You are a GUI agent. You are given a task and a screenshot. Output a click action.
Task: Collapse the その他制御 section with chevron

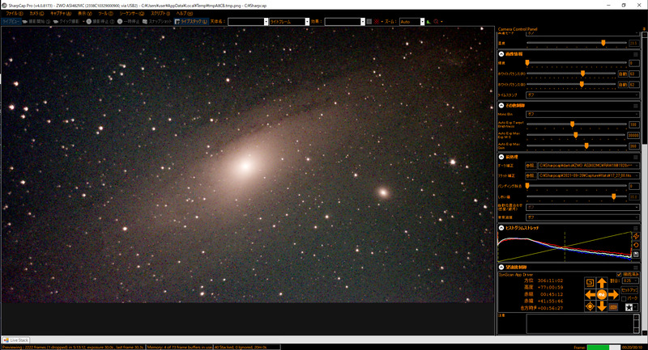(501, 106)
